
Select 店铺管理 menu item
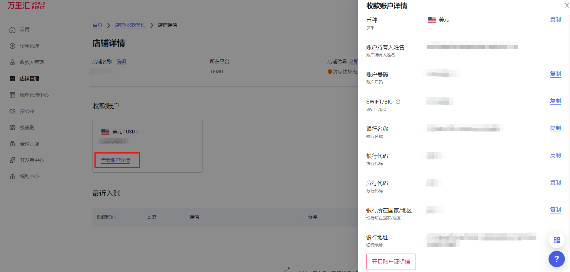(x=30, y=78)
